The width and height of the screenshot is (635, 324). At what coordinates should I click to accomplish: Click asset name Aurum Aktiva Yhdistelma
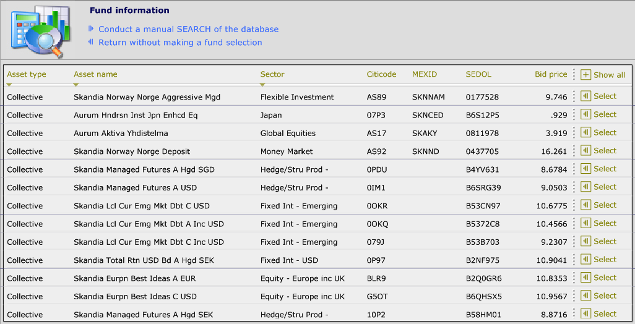[x=121, y=133]
